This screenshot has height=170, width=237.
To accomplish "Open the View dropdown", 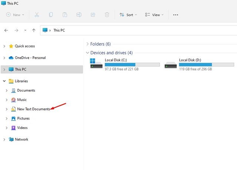I will coord(154,15).
